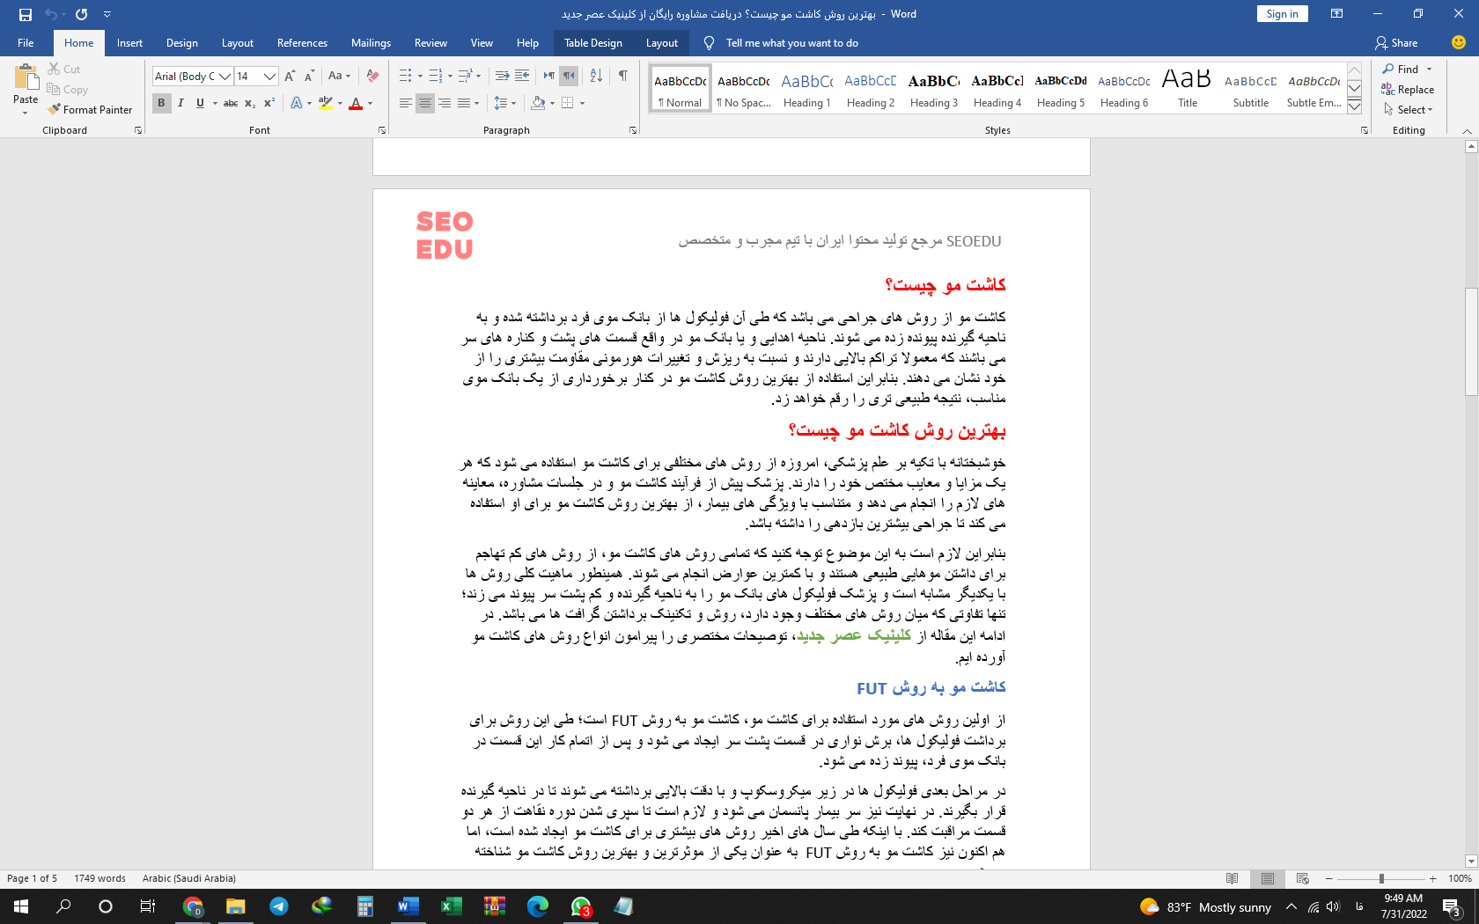Screen dimensions: 1479x924
Task: Open the feedback smiley icon
Action: tap(1459, 42)
